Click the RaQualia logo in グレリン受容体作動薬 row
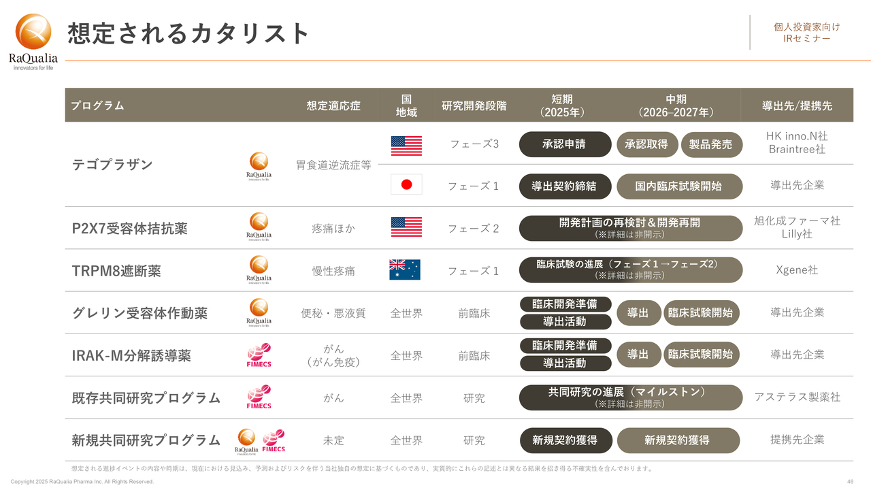Screen dimensions: 871x490 click(259, 312)
